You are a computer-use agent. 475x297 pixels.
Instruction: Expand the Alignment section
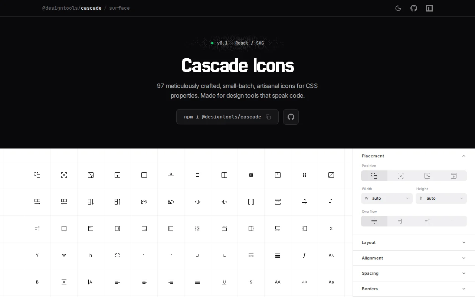click(414, 258)
